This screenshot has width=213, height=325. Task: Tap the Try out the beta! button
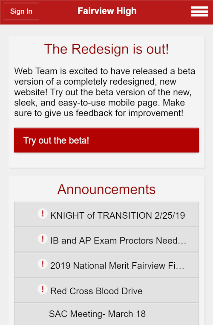[x=106, y=140]
